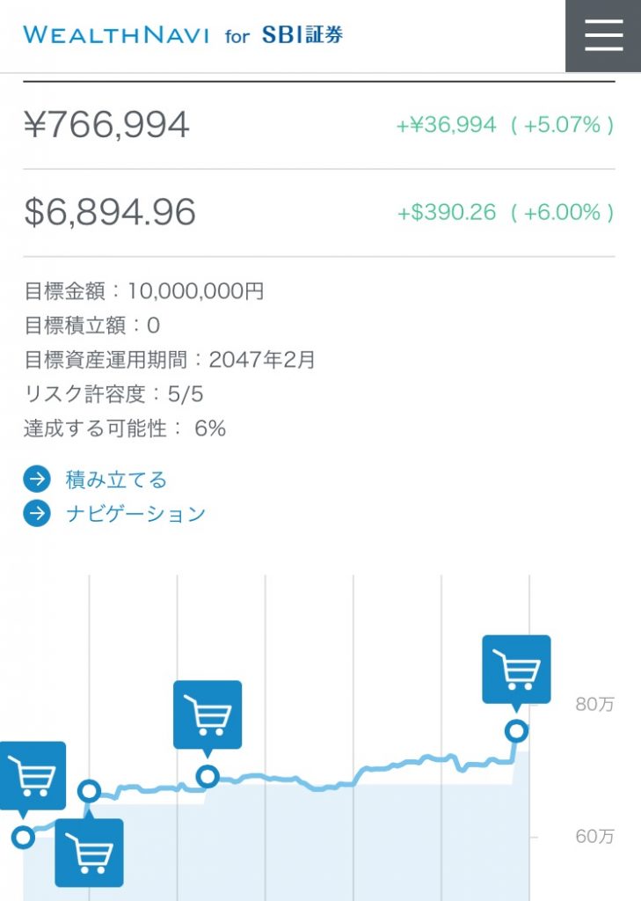Viewport: 641px width, 901px height.
Task: Select the middle shopping cart purchase marker
Action: pos(209,714)
